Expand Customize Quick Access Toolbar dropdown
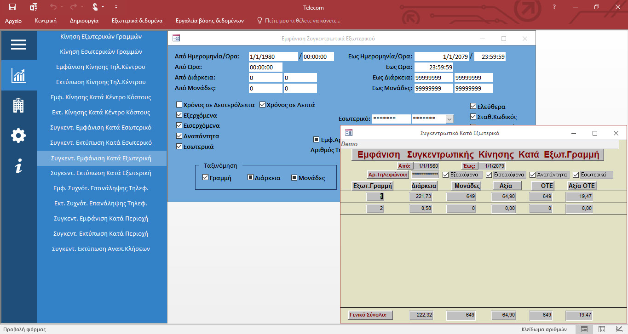 (116, 7)
